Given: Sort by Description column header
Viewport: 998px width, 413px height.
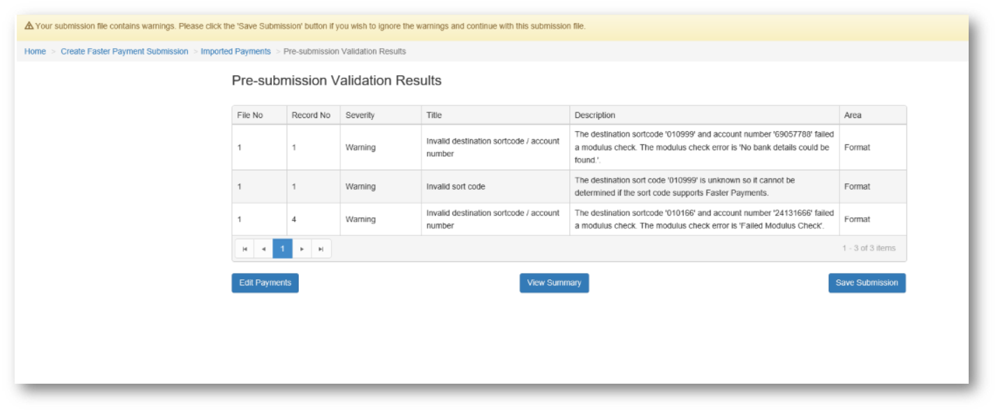Looking at the screenshot, I should coord(594,115).
